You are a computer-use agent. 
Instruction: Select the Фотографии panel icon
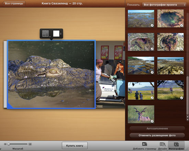pyautogui.click(x=176, y=144)
